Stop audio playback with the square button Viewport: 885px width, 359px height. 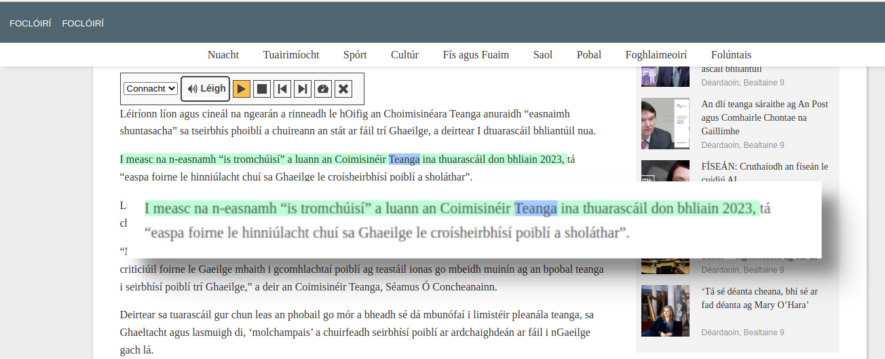click(x=263, y=89)
